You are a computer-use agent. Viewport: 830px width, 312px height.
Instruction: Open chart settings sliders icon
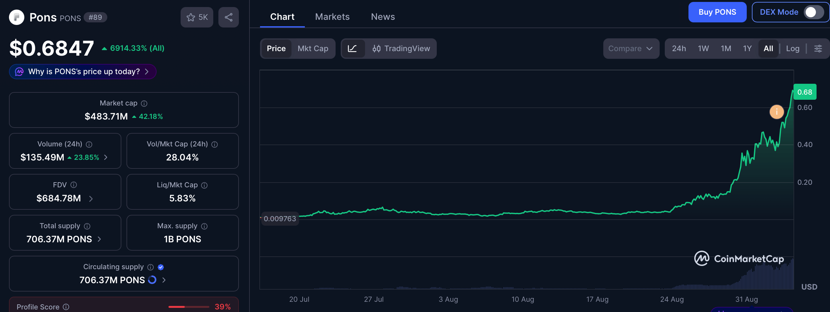coord(818,49)
